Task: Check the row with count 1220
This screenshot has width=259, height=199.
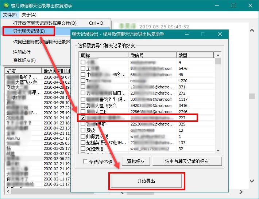Action: coord(83,80)
